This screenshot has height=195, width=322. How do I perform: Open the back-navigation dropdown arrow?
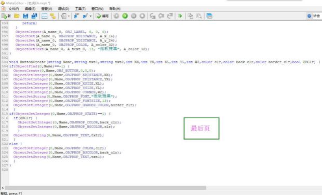pyautogui.click(x=69, y=16)
